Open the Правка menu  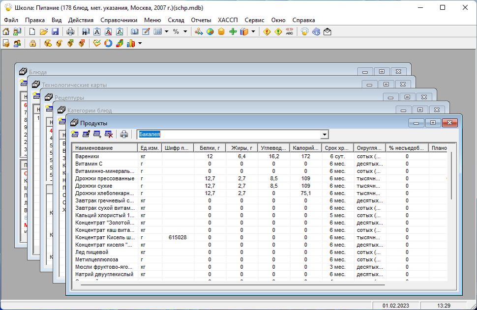tap(35, 20)
